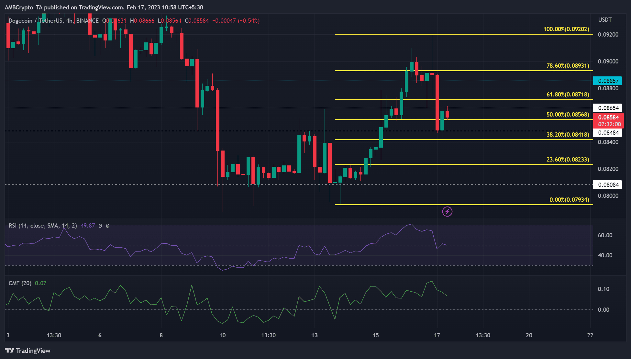This screenshot has width=631, height=359.
Task: Click the Feb 17 date label on time axis
Action: (x=437, y=335)
